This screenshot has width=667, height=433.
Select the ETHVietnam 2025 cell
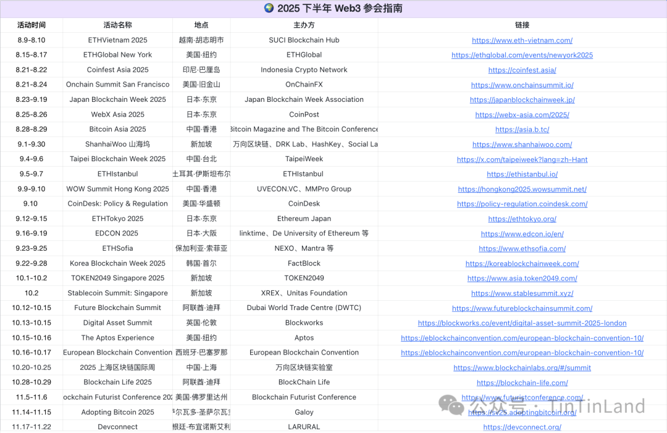pyautogui.click(x=118, y=40)
